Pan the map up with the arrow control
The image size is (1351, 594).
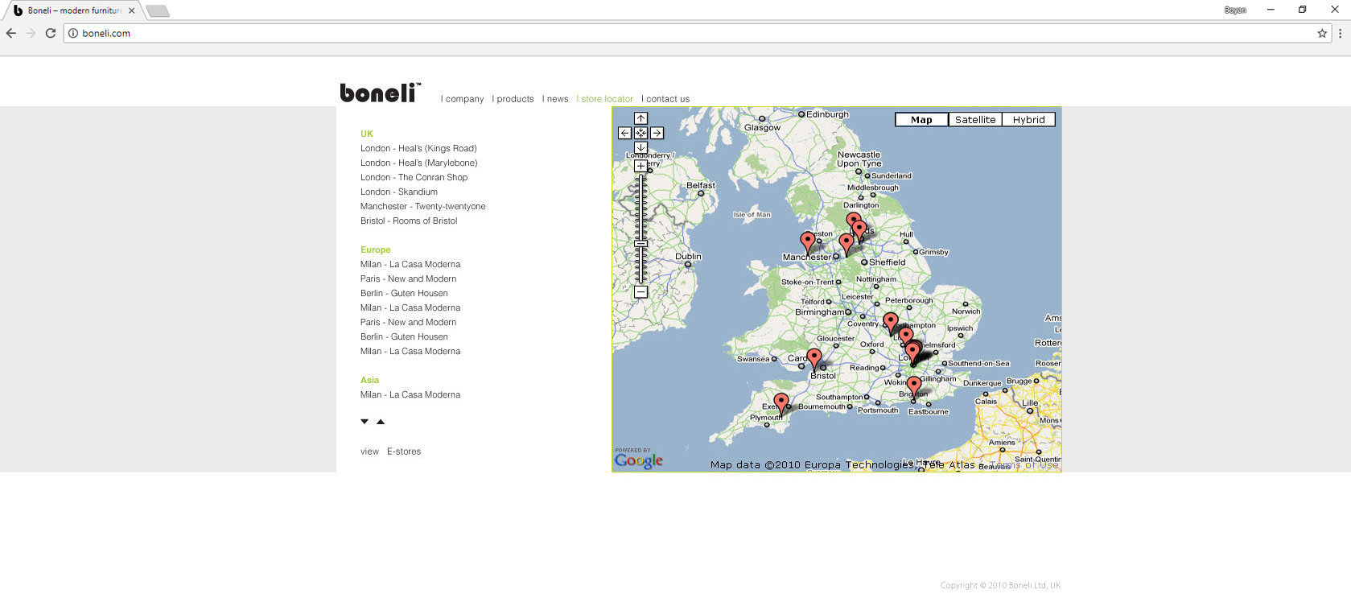pyautogui.click(x=640, y=118)
